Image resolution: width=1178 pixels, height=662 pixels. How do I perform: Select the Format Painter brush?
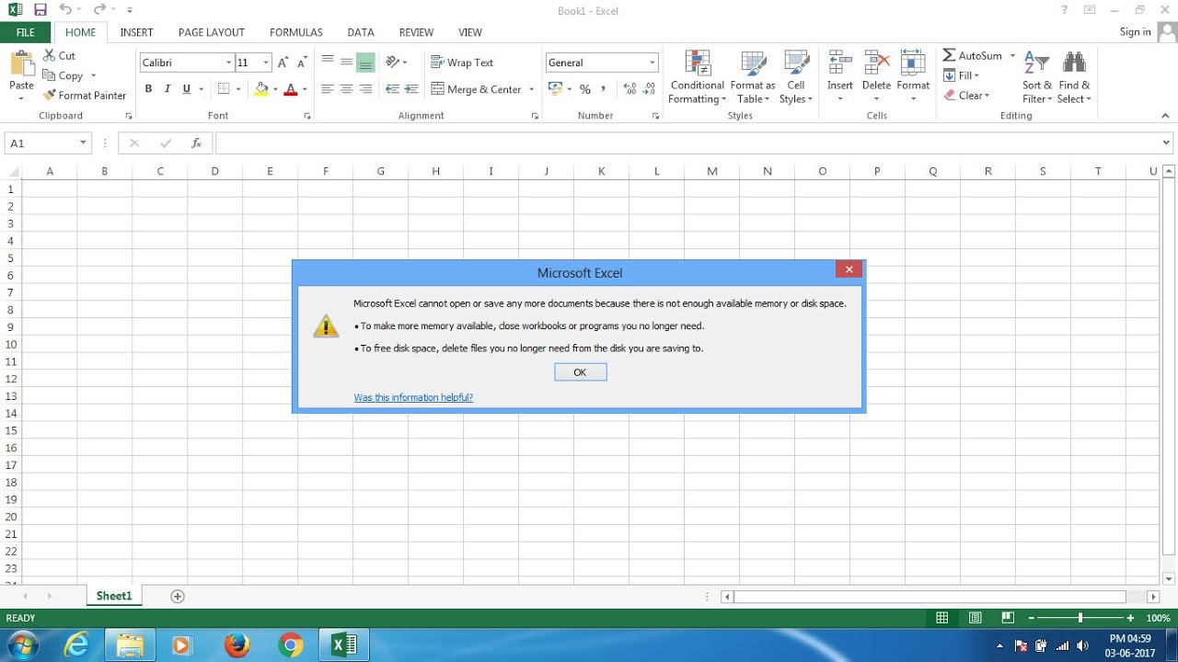[85, 96]
